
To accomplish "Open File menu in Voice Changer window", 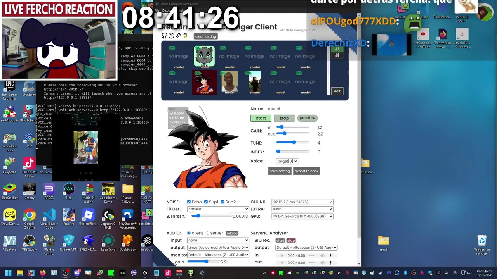I will [157, 10].
